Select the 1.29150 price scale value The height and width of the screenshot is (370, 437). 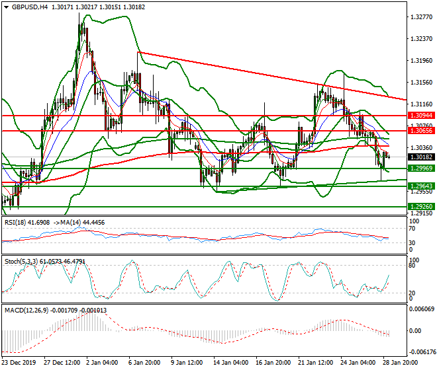[x=422, y=213]
